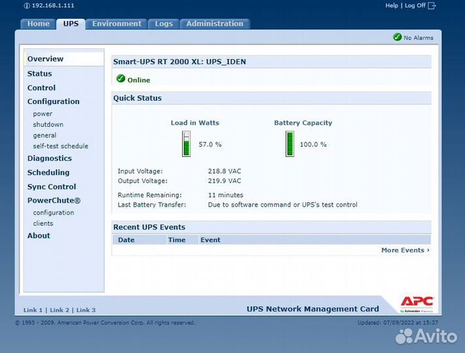Image resolution: width=465 pixels, height=353 pixels.
Task: Go to the Administration tab
Action: 214,24
